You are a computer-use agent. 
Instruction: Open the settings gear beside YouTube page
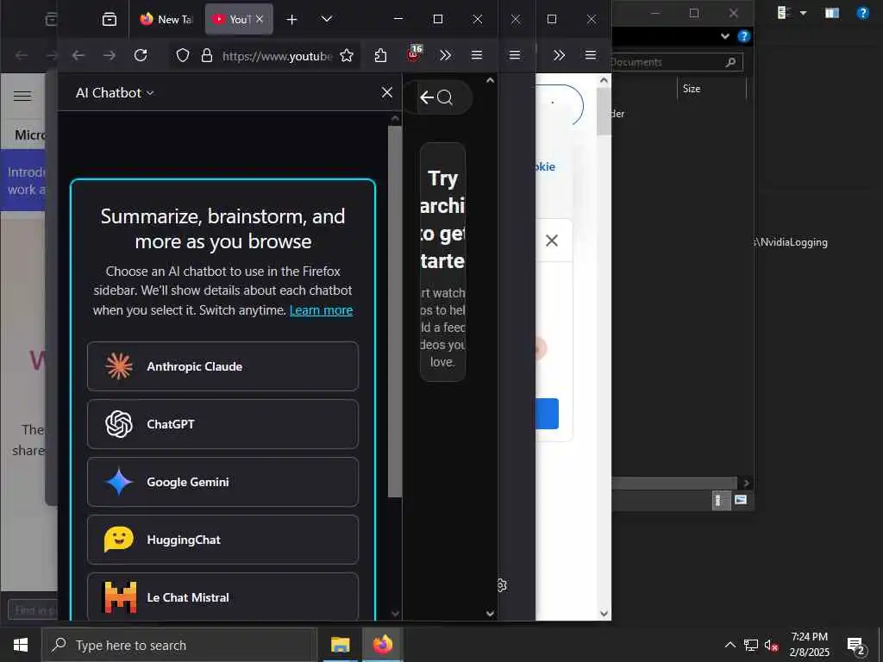(501, 585)
